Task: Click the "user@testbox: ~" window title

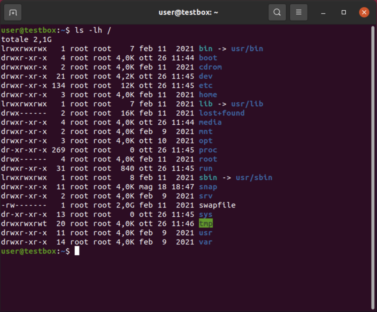Action: (x=188, y=13)
